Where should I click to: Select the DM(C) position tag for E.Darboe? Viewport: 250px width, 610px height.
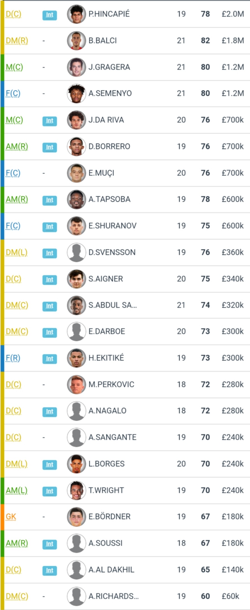click(x=17, y=331)
